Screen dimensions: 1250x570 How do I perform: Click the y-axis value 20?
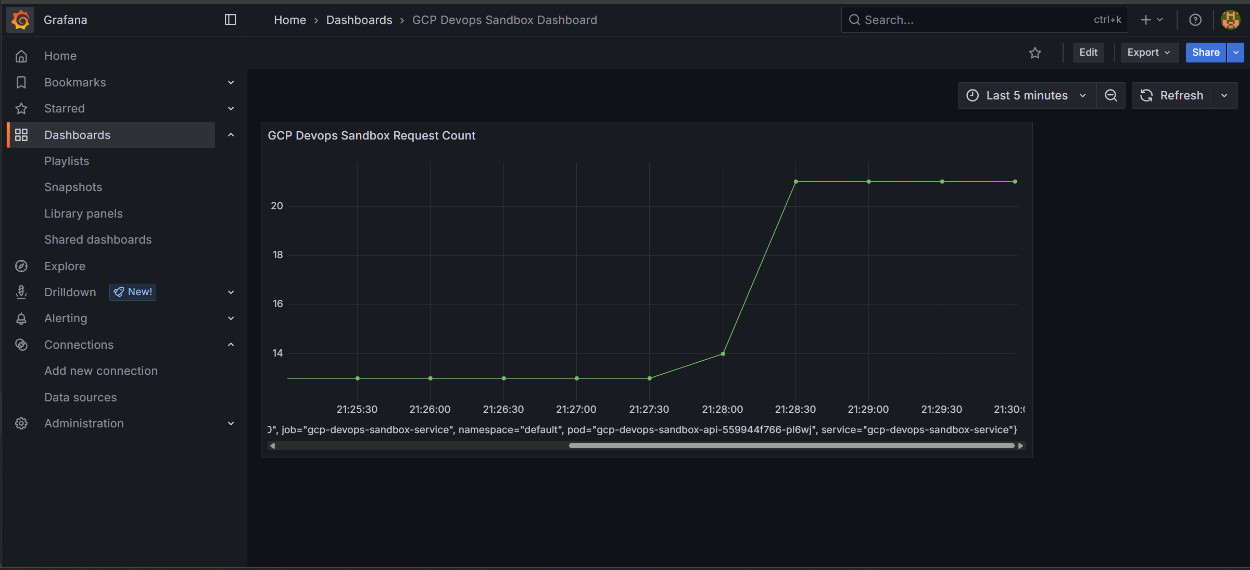click(277, 206)
